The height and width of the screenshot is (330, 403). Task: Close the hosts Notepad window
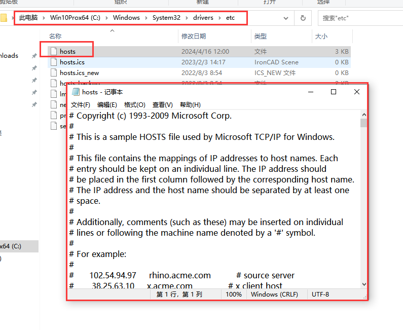point(357,92)
